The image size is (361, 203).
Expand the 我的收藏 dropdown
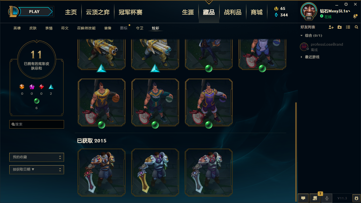37,157
